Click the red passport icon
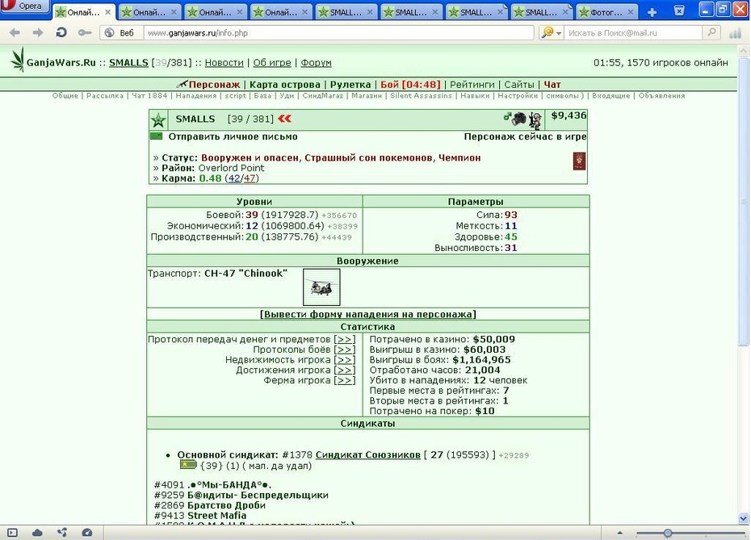Image resolution: width=751 pixels, height=540 pixels. click(x=579, y=161)
